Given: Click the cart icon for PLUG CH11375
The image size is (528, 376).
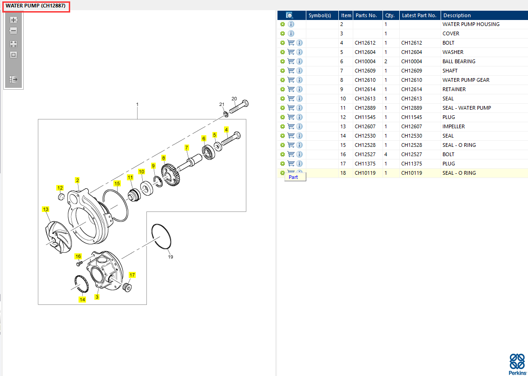Looking at the screenshot, I should click(x=291, y=164).
